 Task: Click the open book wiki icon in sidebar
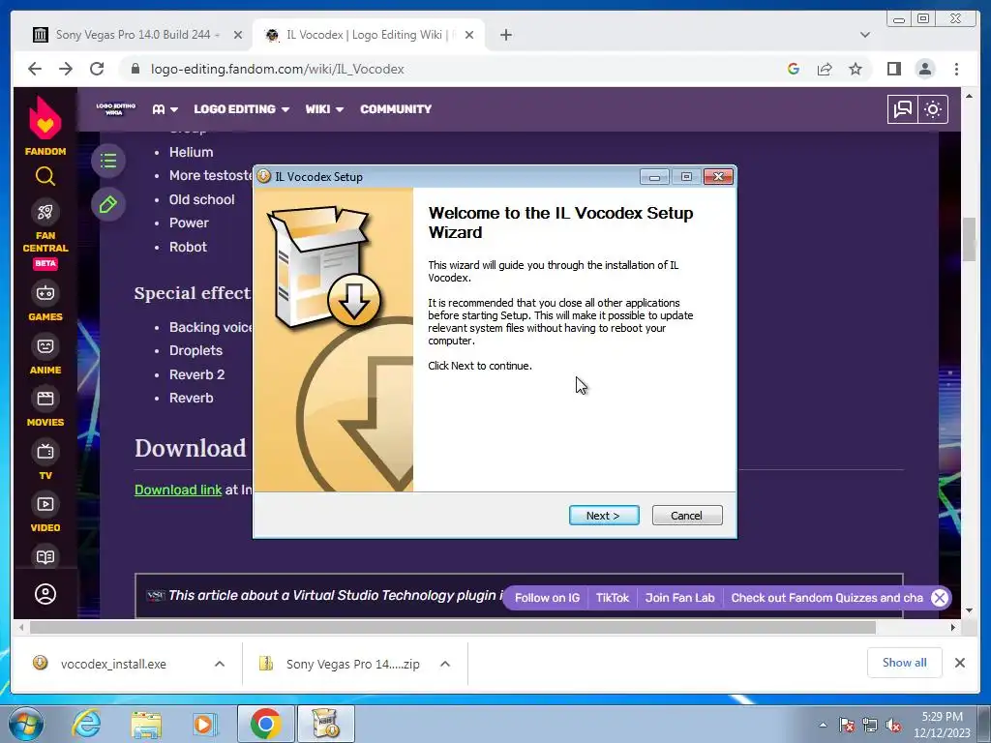(x=45, y=557)
